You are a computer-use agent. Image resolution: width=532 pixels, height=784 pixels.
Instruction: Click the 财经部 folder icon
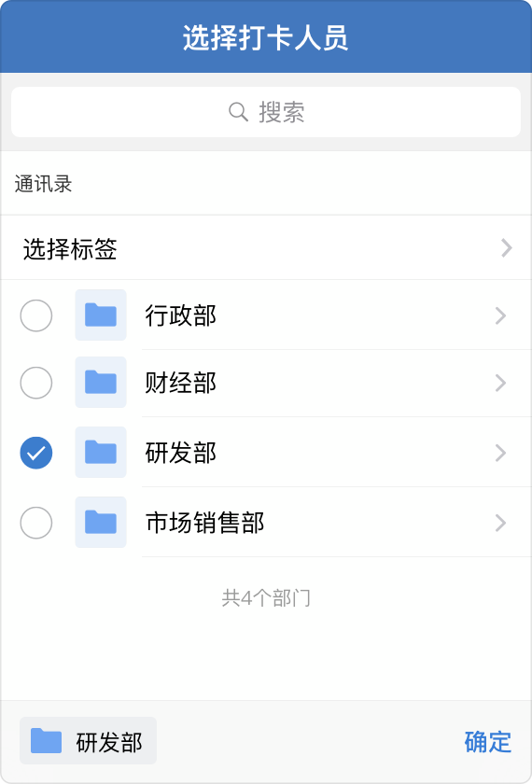point(101,383)
